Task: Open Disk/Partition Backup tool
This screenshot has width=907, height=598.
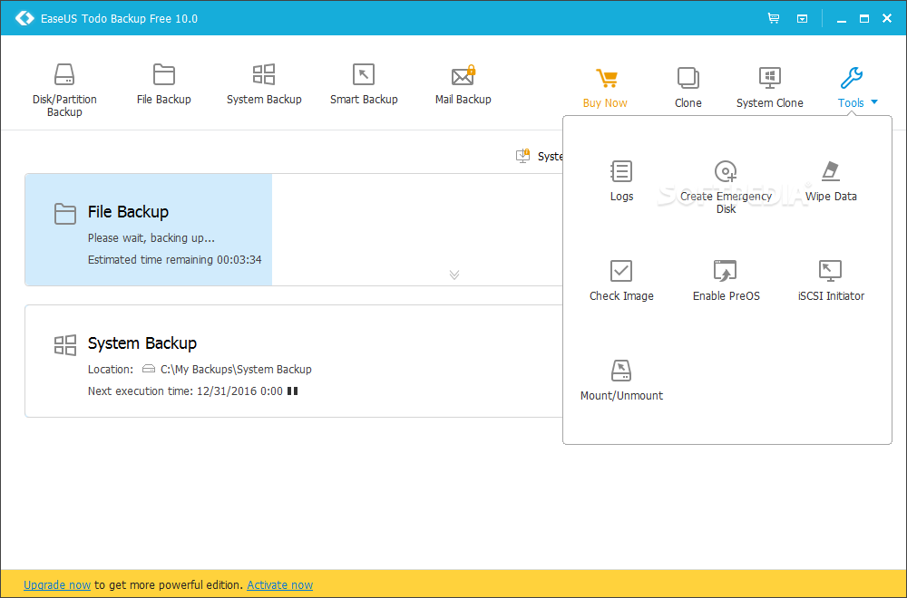Action: pyautogui.click(x=64, y=90)
